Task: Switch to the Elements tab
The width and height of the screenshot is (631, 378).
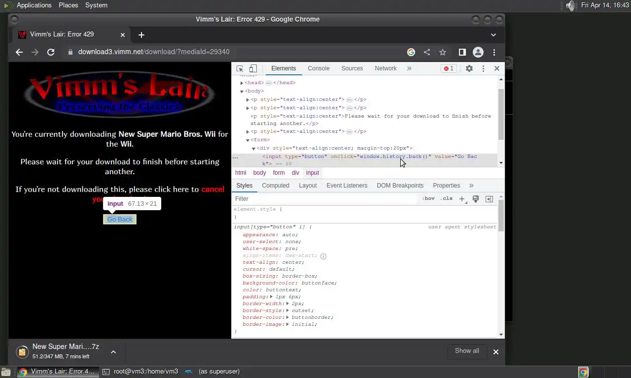Action: pos(283,68)
